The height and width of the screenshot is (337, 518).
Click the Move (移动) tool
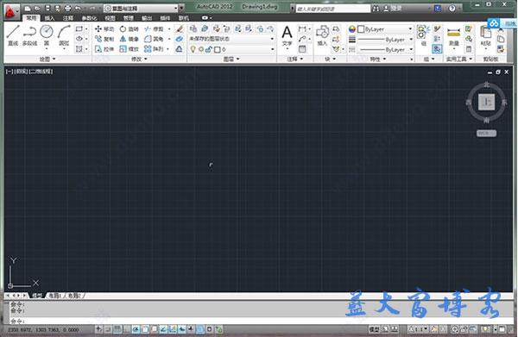[x=104, y=29]
